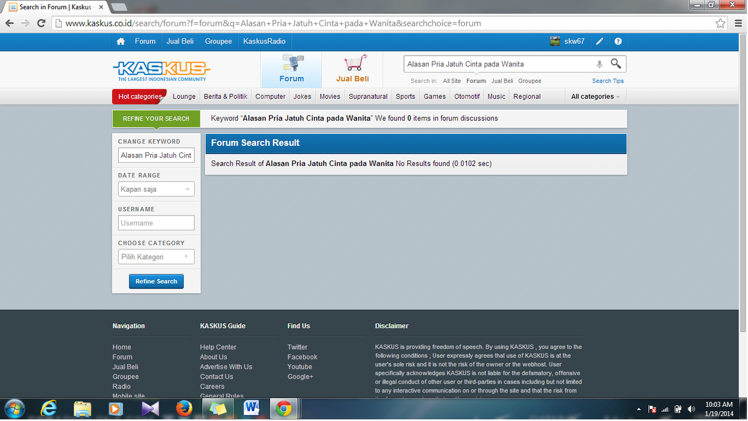Show hidden tray icons arrow
748x421 pixels.
[639, 409]
